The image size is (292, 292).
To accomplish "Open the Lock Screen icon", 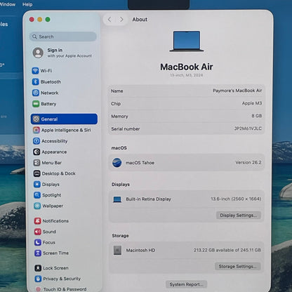I will pyautogui.click(x=38, y=268).
